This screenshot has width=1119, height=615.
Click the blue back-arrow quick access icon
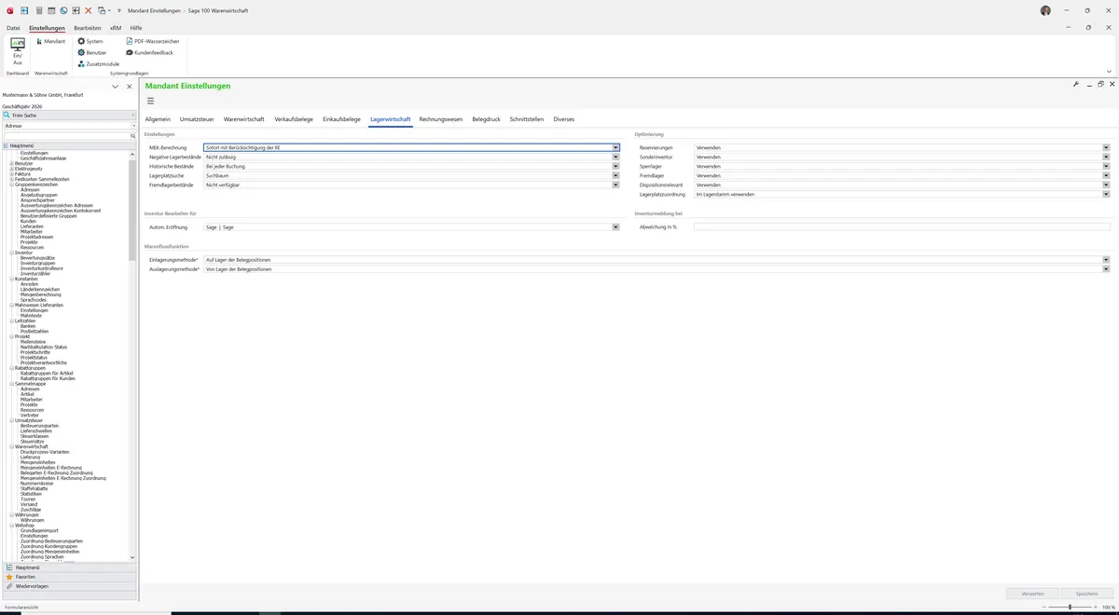[x=24, y=10]
